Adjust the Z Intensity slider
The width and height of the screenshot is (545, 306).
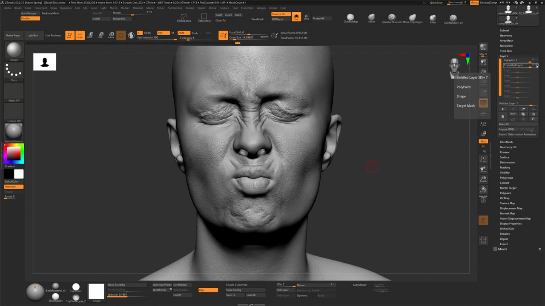(187, 38)
